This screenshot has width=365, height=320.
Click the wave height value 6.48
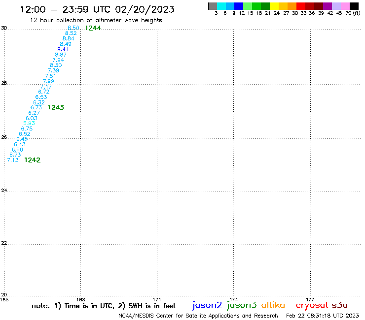coord(22,139)
